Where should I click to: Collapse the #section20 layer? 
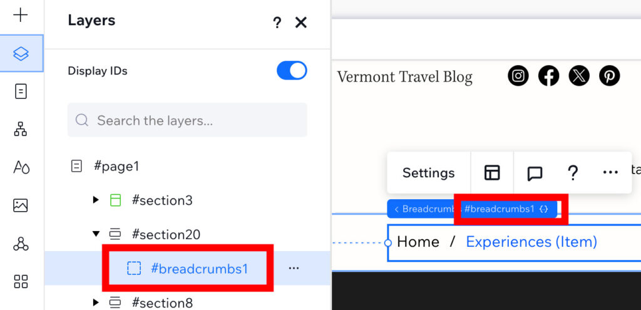(96, 234)
